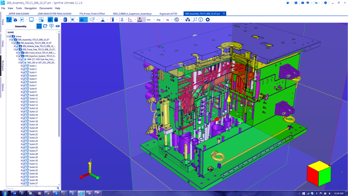Show the eye visibility panel icon
Image resolution: width=348 pixels, height=196 pixels.
click(x=57, y=26)
